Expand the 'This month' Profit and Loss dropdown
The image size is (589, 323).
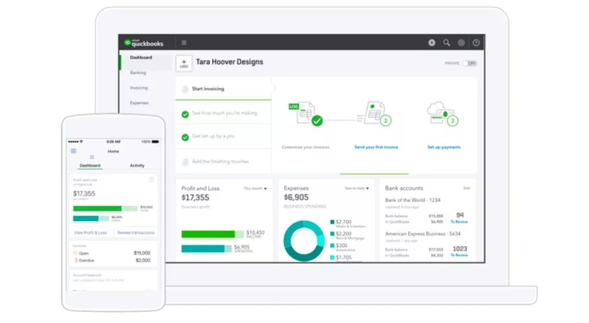[255, 189]
